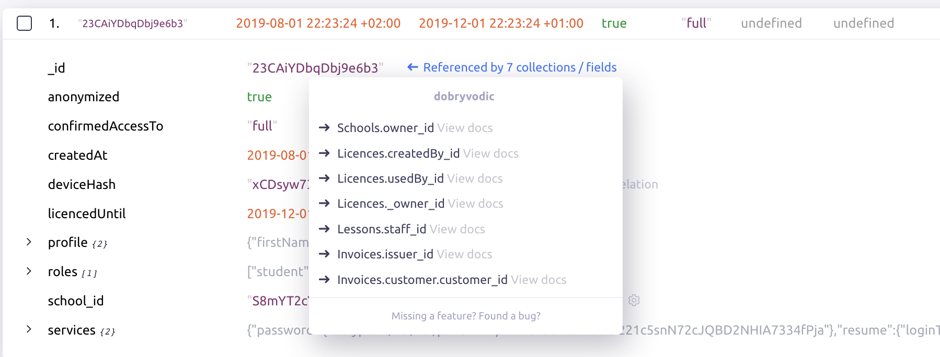This screenshot has width=940, height=357.
Task: Click the _id value in document details
Action: [315, 68]
